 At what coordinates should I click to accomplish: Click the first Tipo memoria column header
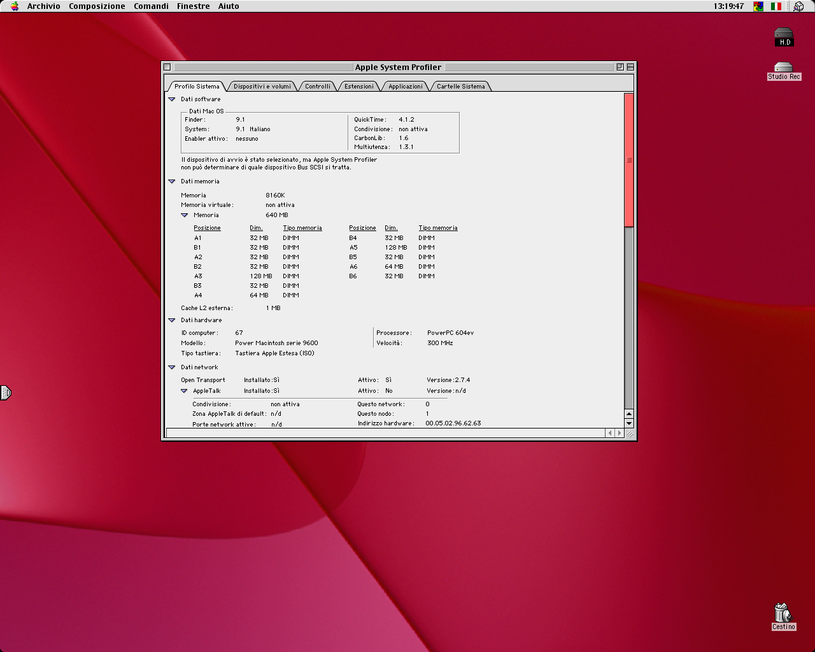pyautogui.click(x=302, y=228)
